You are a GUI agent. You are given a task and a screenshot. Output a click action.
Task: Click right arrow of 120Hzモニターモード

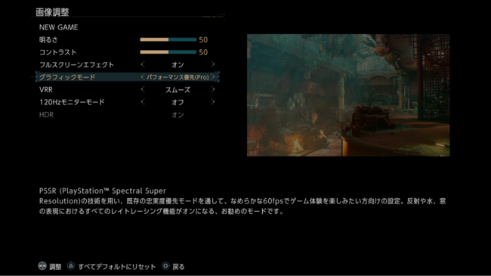(213, 102)
